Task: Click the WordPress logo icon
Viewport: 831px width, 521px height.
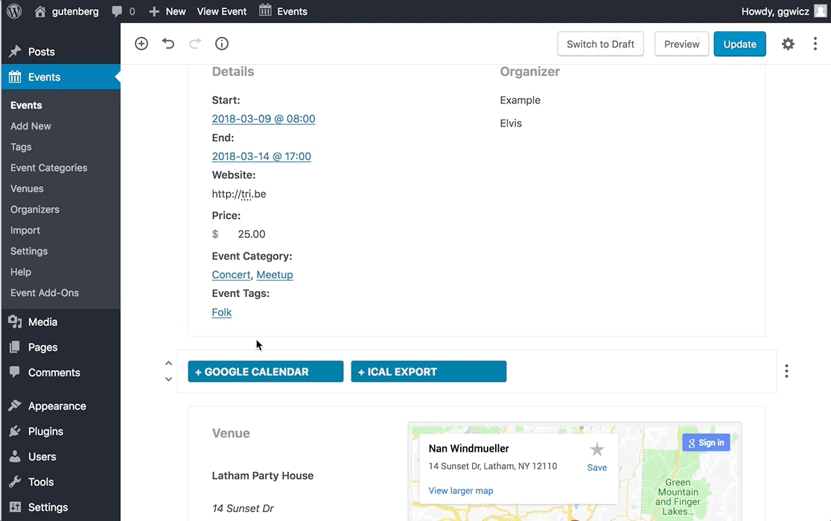Action: pyautogui.click(x=14, y=11)
